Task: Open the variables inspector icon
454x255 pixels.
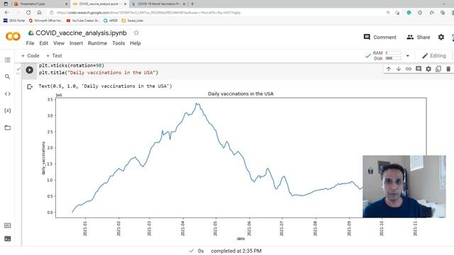Action: click(x=8, y=110)
